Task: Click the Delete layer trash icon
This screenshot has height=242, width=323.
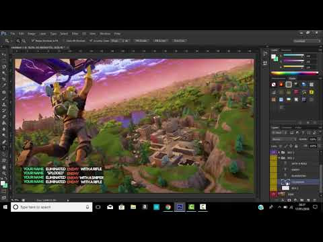Action: (314, 200)
